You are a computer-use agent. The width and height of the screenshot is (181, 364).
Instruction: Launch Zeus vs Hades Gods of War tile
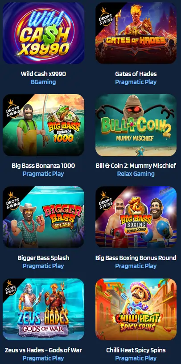tap(43, 309)
